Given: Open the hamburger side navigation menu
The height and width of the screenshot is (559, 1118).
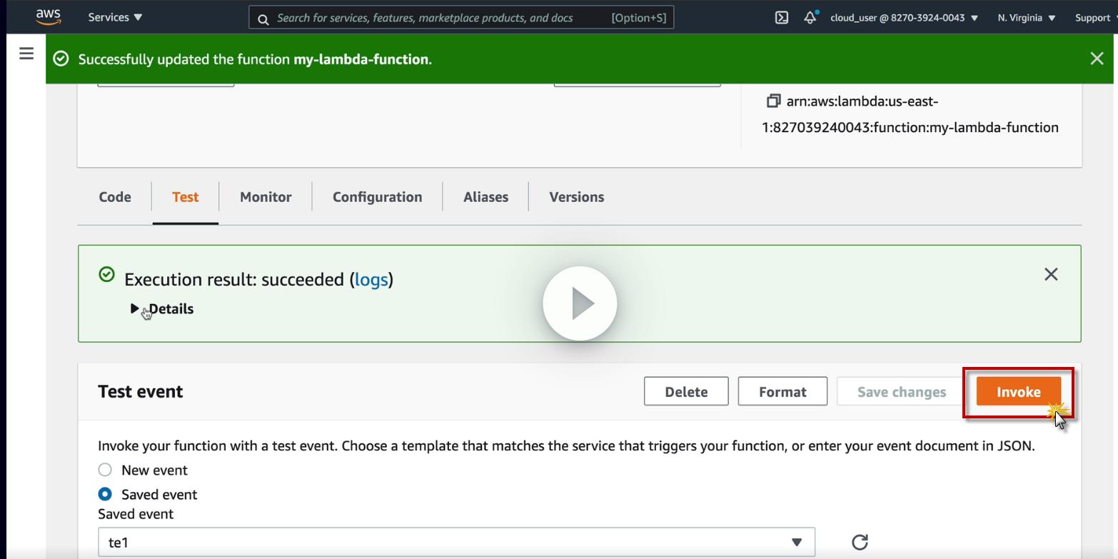Looking at the screenshot, I should click(26, 54).
